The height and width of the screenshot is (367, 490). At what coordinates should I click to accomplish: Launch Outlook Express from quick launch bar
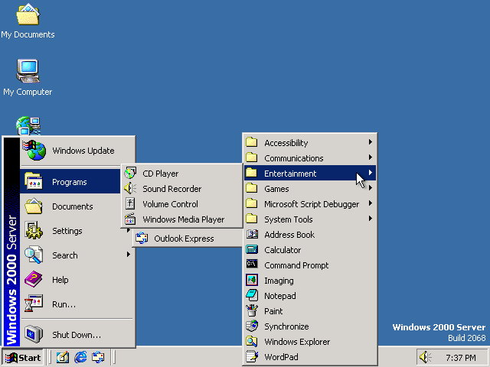click(x=98, y=357)
